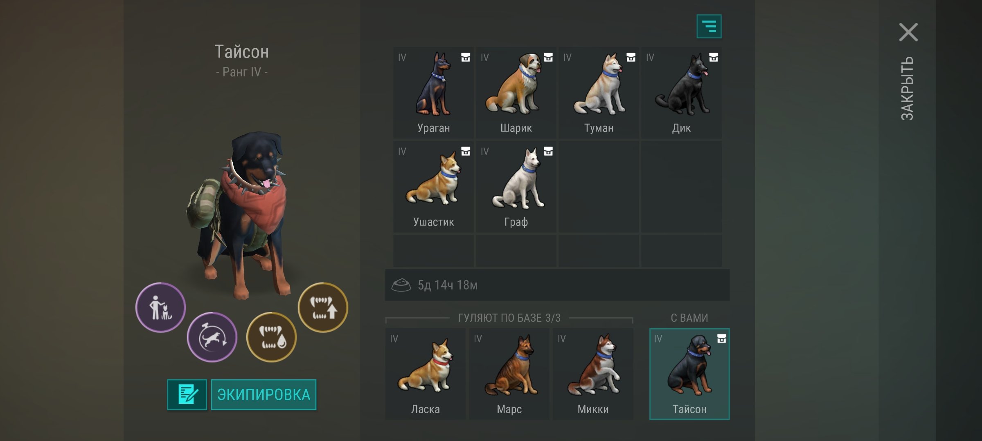Image resolution: width=982 pixels, height=441 pixels.
Task: Select the running dog skill icon
Action: [212, 337]
